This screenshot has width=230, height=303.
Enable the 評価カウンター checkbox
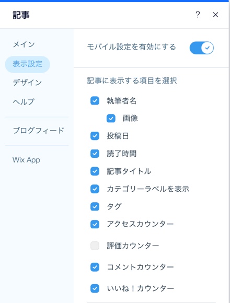(x=95, y=246)
